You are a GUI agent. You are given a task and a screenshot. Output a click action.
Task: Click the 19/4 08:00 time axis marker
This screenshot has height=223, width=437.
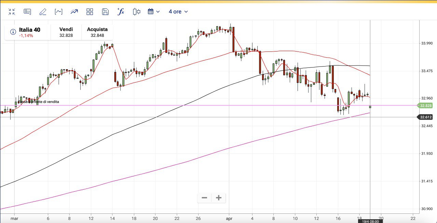click(x=370, y=221)
